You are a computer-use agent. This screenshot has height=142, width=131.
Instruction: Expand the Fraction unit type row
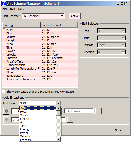tap(4, 58)
